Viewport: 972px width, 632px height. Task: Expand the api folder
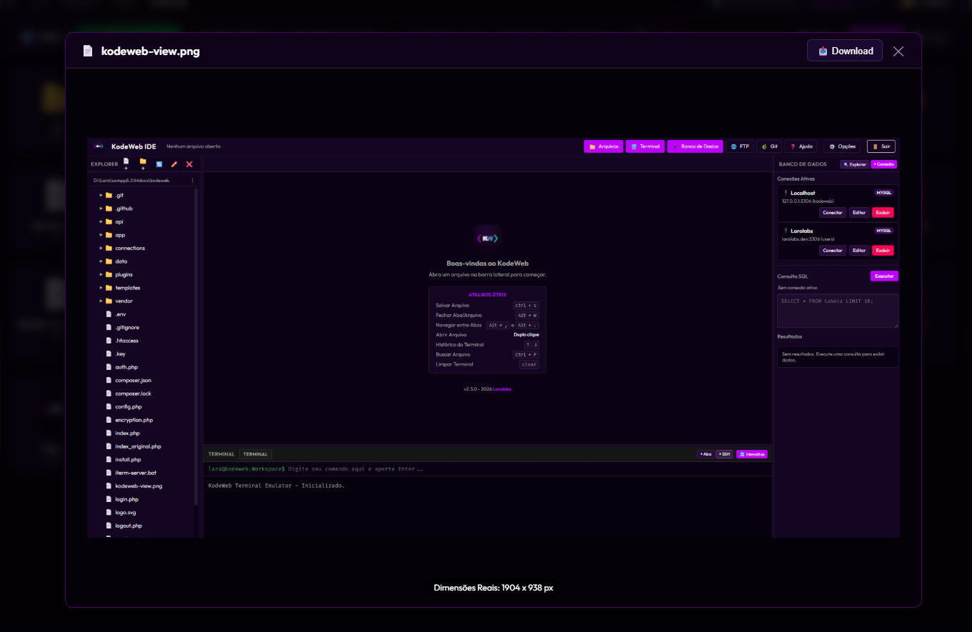pos(101,221)
